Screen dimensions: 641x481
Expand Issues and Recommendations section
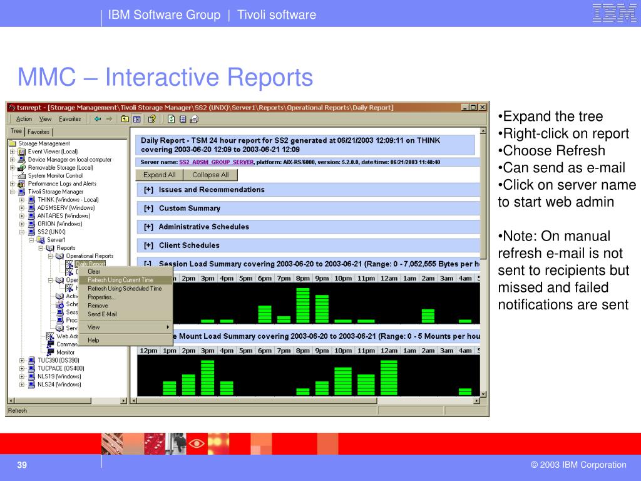[x=148, y=190]
